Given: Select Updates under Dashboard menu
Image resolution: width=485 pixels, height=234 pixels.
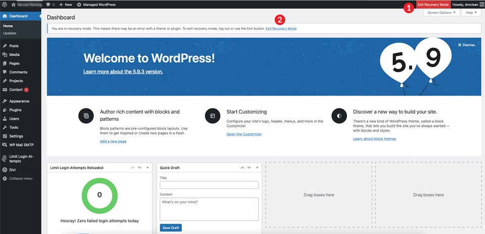Looking at the screenshot, I should (10, 33).
